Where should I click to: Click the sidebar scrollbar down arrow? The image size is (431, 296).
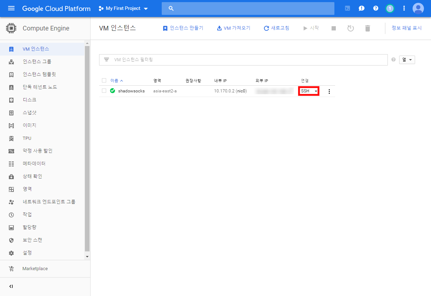[x=87, y=256]
